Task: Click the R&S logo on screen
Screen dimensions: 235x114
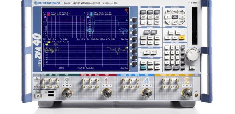Action: tap(126, 10)
